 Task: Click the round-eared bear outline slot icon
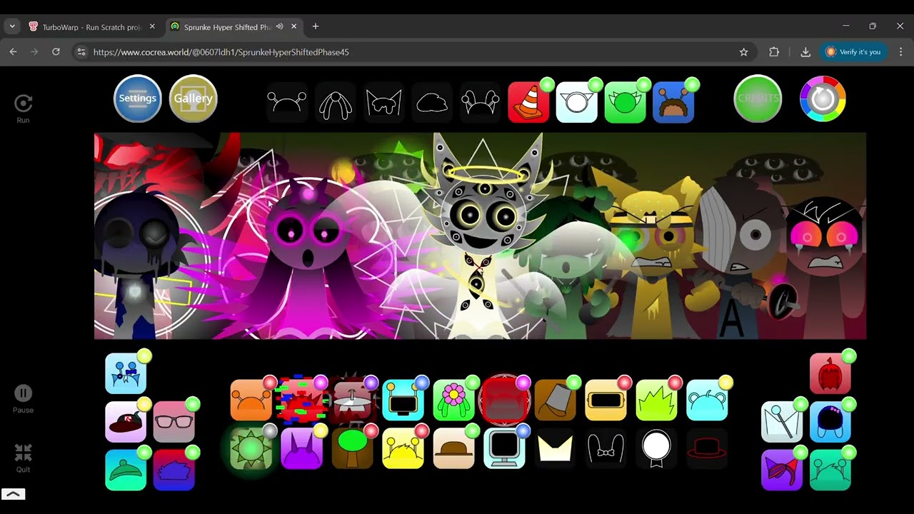480,102
